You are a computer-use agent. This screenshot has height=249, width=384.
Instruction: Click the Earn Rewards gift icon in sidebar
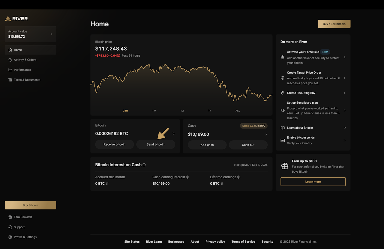(10, 217)
